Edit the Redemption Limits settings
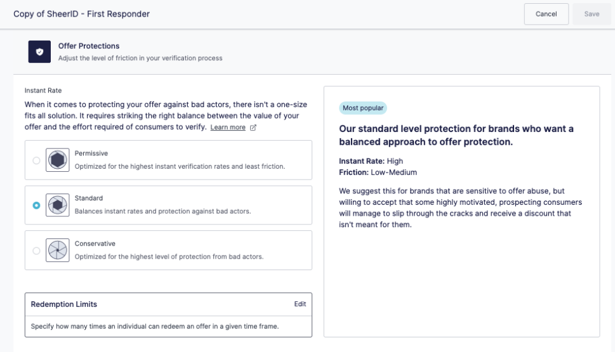 300,304
